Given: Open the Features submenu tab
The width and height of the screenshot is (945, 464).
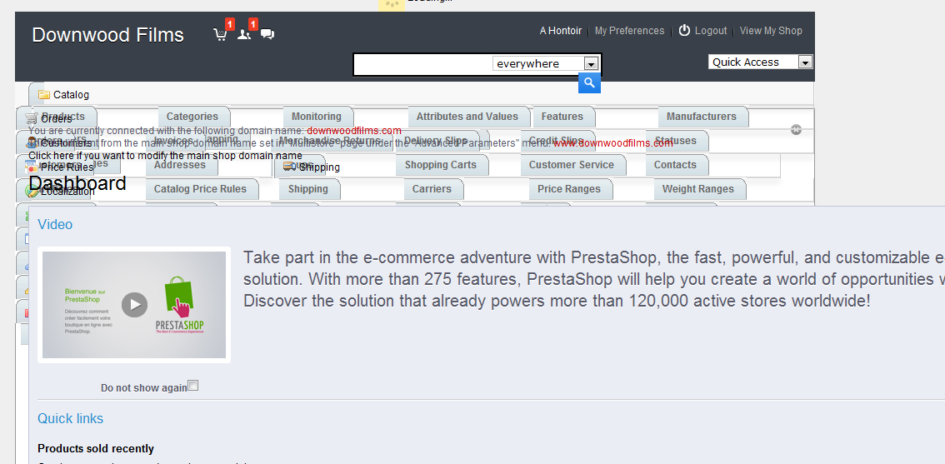Looking at the screenshot, I should (x=564, y=117).
